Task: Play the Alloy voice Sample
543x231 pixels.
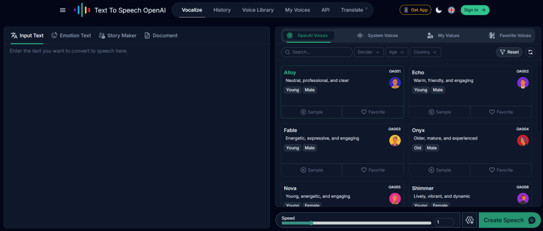Action: click(312, 112)
